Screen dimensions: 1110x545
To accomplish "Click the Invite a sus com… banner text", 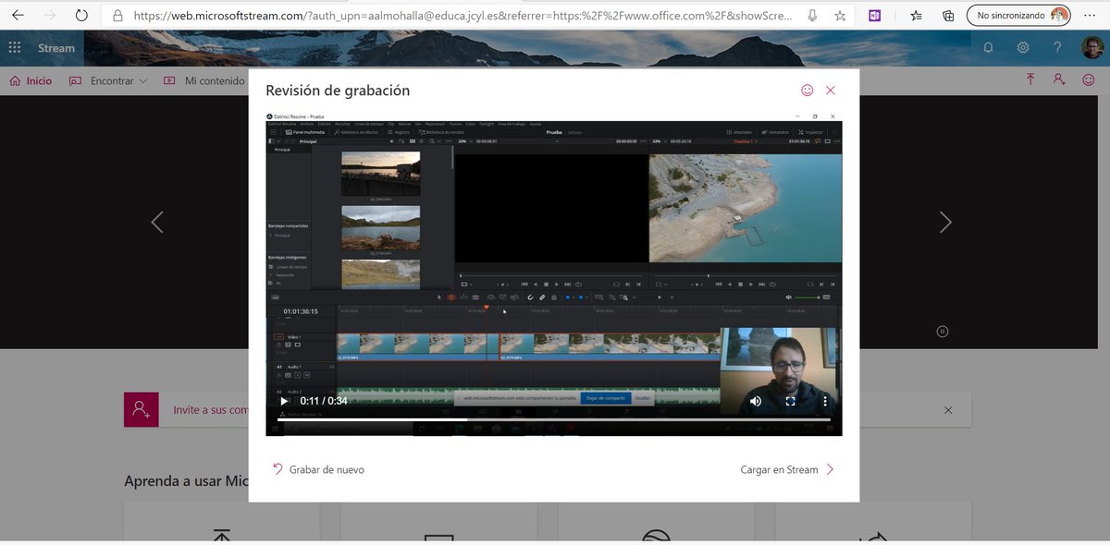I will [210, 410].
